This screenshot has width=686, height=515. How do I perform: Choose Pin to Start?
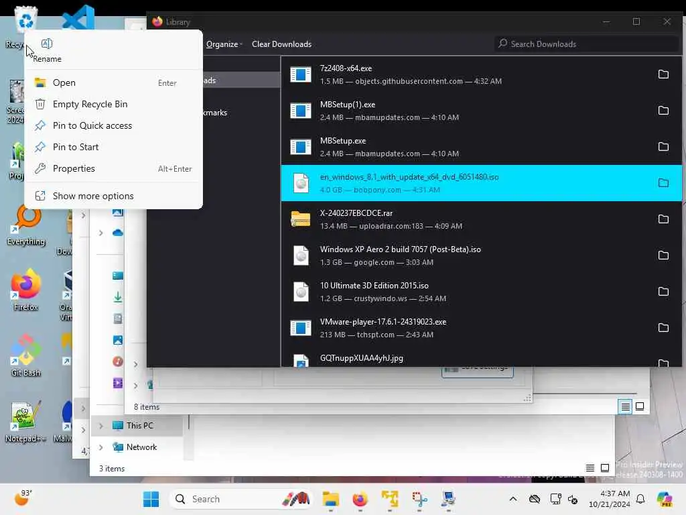113,147
